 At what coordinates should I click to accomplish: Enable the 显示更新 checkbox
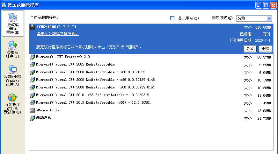coord(172,18)
